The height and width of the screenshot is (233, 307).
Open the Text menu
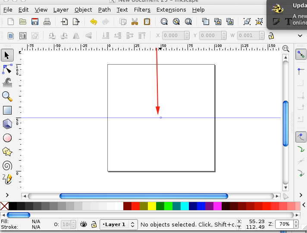click(x=122, y=9)
